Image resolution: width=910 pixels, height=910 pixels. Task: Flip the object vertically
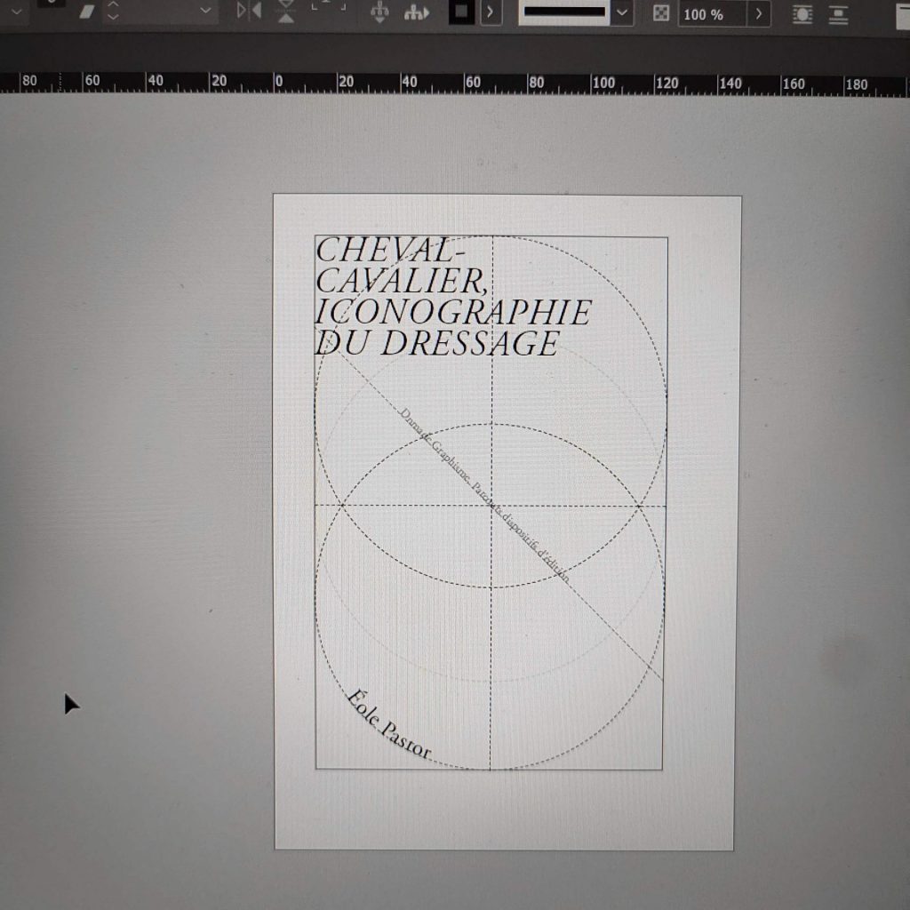[286, 12]
